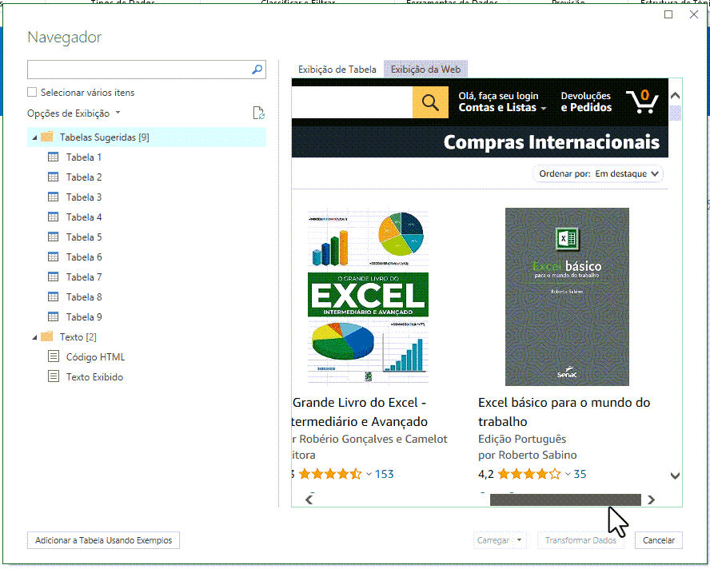Screen dimensions: 710x573
Task: Click the Navegador search input field
Action: (x=139, y=70)
